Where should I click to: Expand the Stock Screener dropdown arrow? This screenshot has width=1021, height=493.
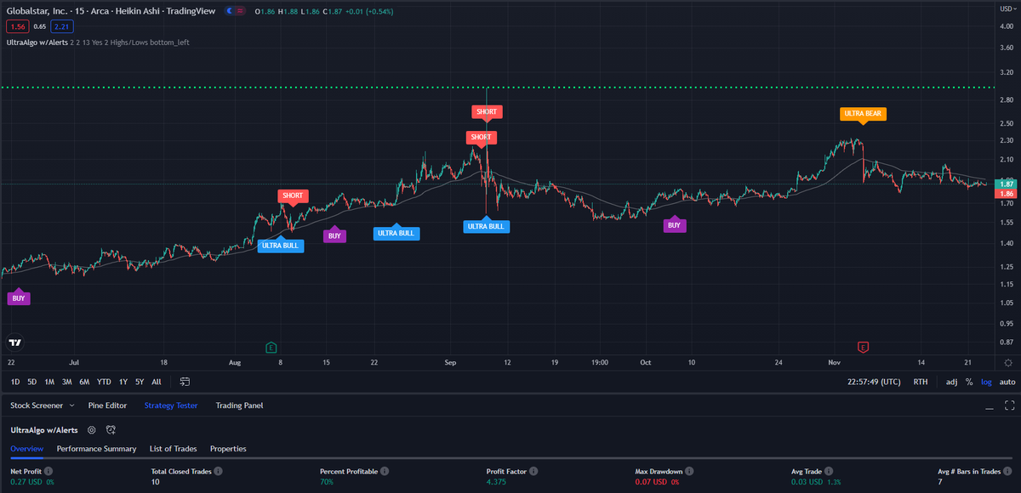pos(72,406)
